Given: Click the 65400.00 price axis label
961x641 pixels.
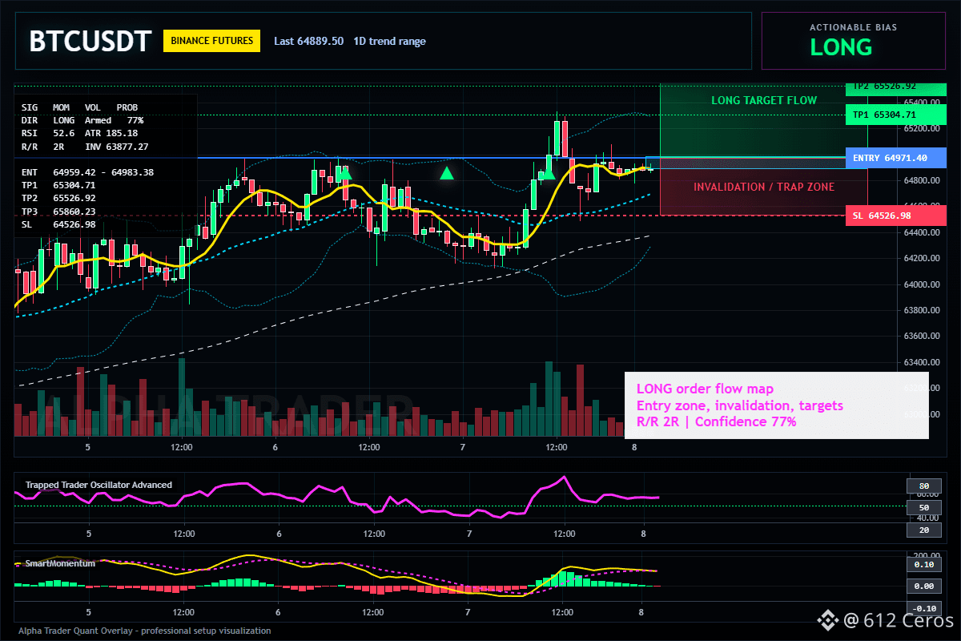Looking at the screenshot, I should point(923,103).
